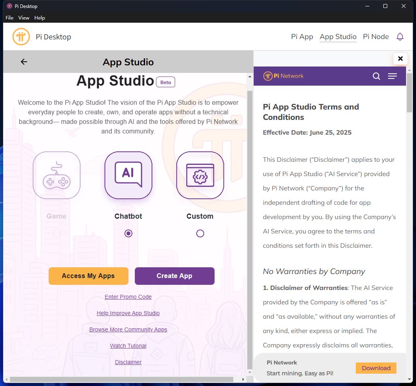Click scroll-down arrow of Terms panel scrollbar

(409, 379)
